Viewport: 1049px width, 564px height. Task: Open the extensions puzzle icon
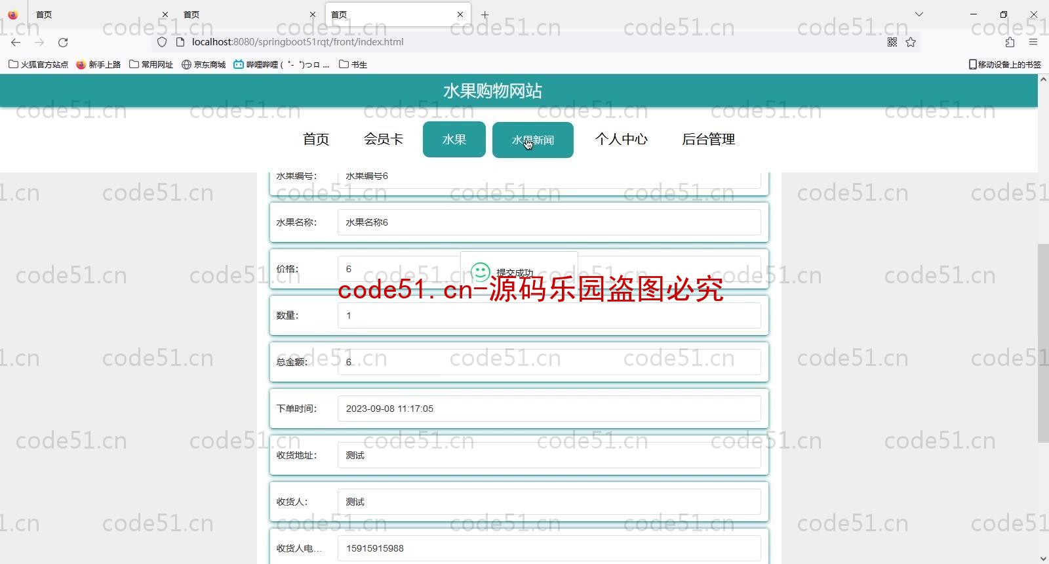[x=1010, y=42]
